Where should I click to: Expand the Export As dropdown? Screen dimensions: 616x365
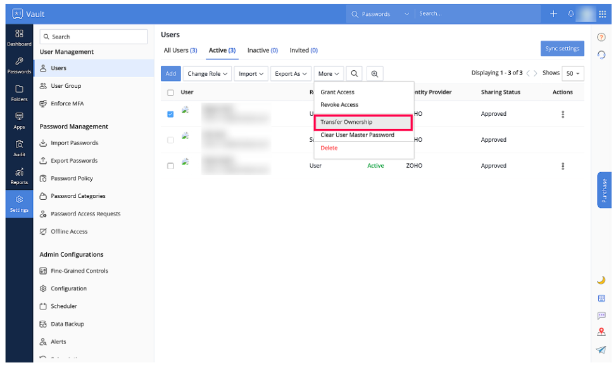tap(291, 73)
